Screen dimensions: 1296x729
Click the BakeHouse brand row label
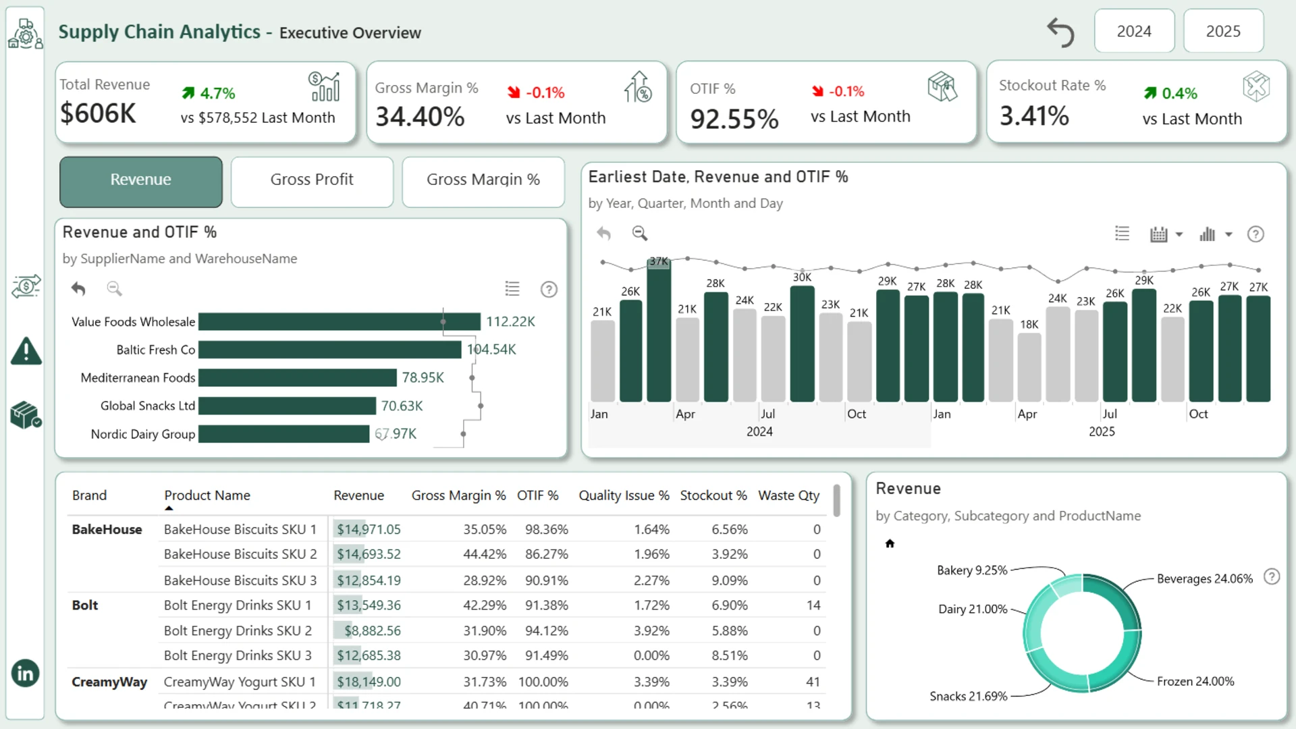pos(107,529)
